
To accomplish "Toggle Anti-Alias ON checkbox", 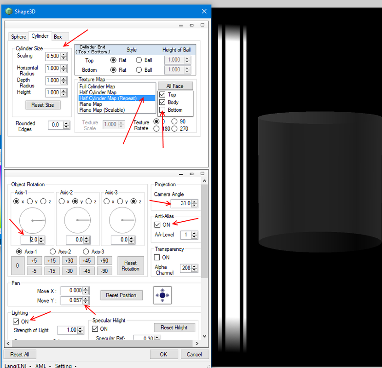I will click(x=157, y=224).
